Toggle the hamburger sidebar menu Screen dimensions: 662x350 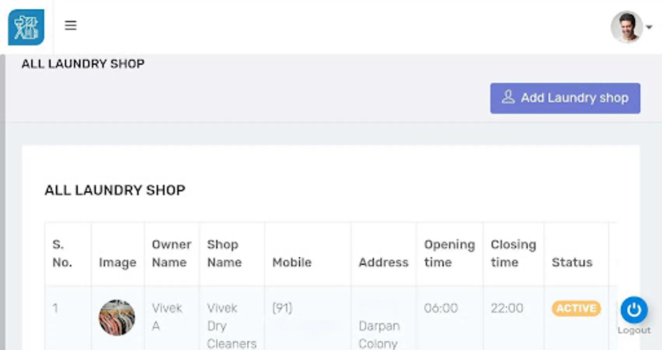[x=70, y=26]
